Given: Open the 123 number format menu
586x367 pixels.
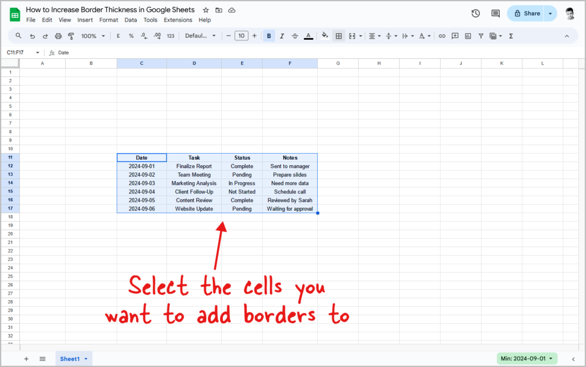Looking at the screenshot, I should [x=170, y=36].
